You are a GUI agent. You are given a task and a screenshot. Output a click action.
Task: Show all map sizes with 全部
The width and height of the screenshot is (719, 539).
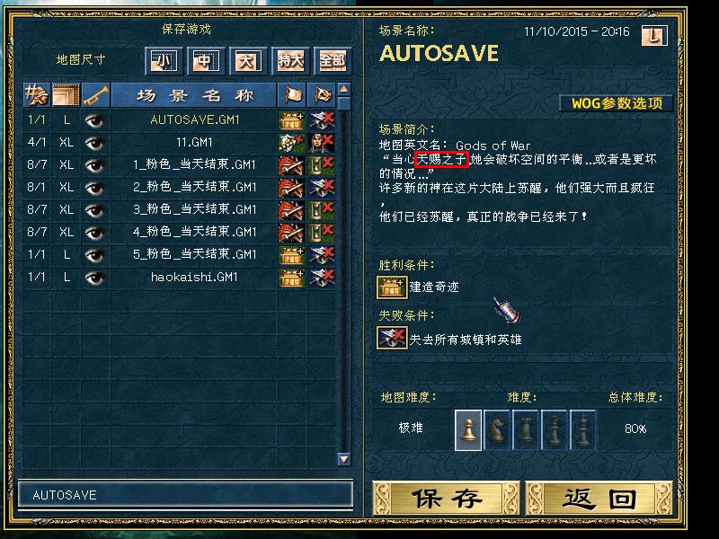(x=333, y=60)
